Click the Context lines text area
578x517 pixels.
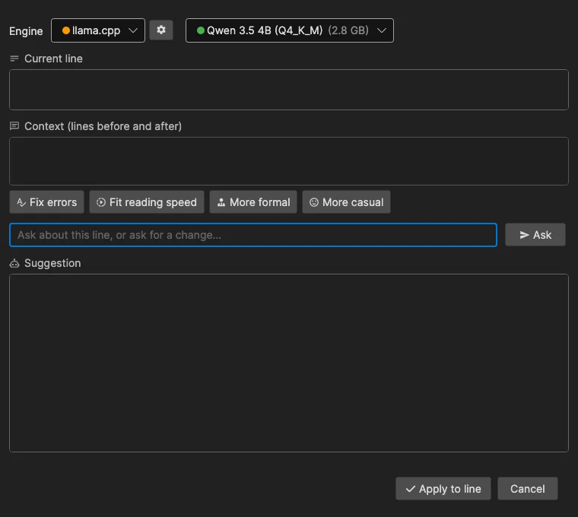289,161
